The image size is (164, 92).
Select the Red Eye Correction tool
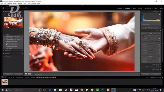(149, 28)
